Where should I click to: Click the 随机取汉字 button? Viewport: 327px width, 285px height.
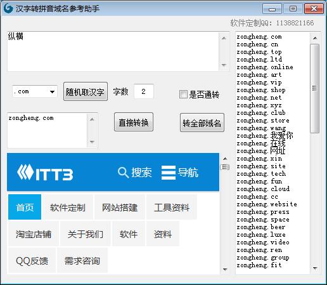pyautogui.click(x=86, y=91)
